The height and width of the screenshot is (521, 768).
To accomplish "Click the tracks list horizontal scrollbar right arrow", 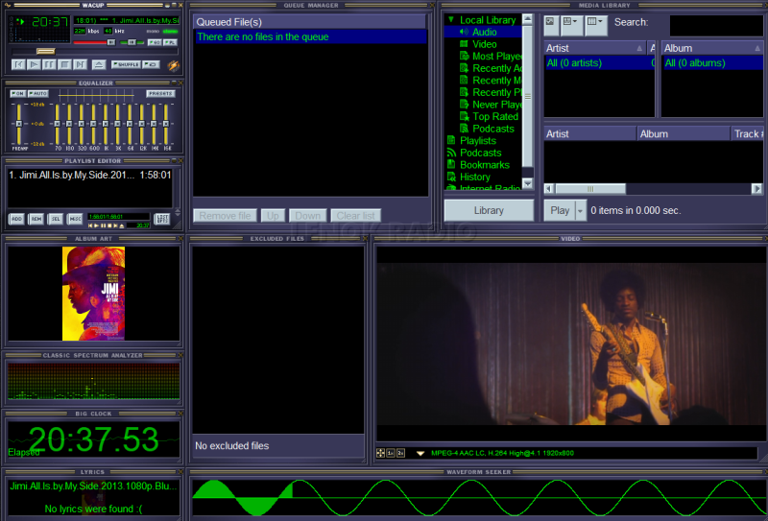I will pyautogui.click(x=757, y=188).
